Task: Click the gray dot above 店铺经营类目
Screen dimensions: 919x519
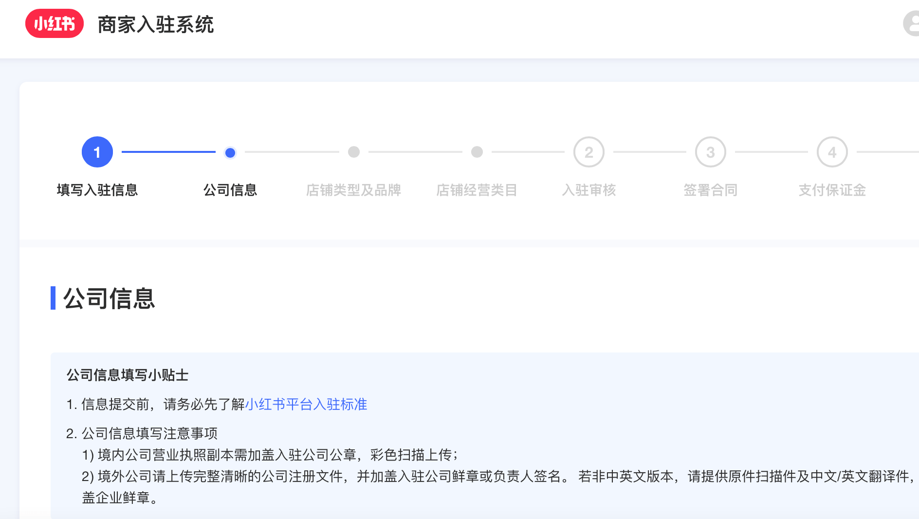Action: [477, 152]
